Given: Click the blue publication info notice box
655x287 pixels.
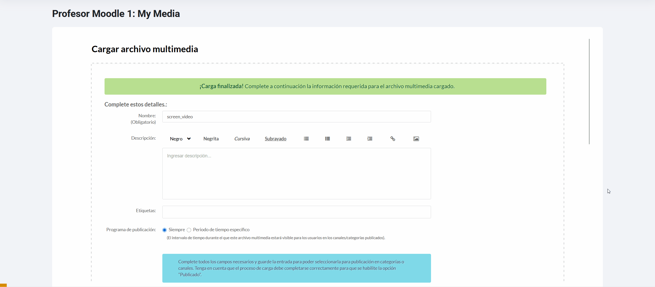Looking at the screenshot, I should (x=296, y=268).
